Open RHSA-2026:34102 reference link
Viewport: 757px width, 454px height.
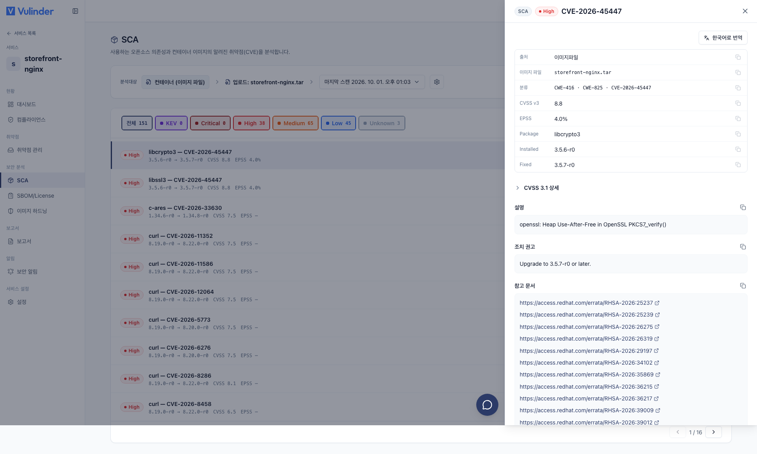pyautogui.click(x=589, y=363)
